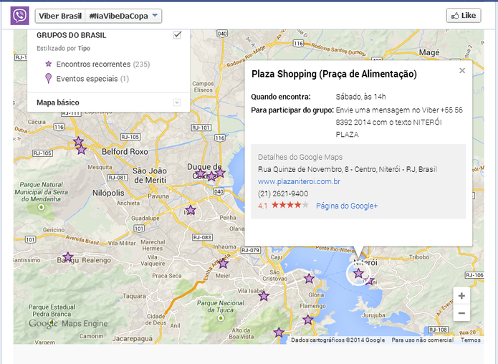Click the Nilópolis city label on map
498x364 pixels.
(x=108, y=193)
